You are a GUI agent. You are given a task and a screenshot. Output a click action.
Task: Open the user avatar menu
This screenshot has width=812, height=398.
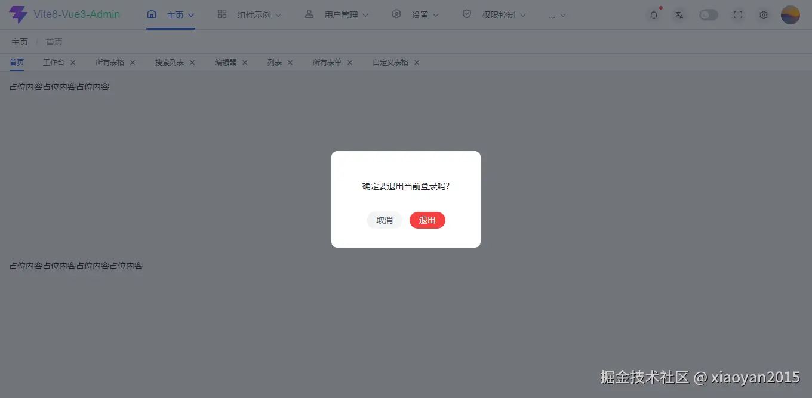point(791,15)
